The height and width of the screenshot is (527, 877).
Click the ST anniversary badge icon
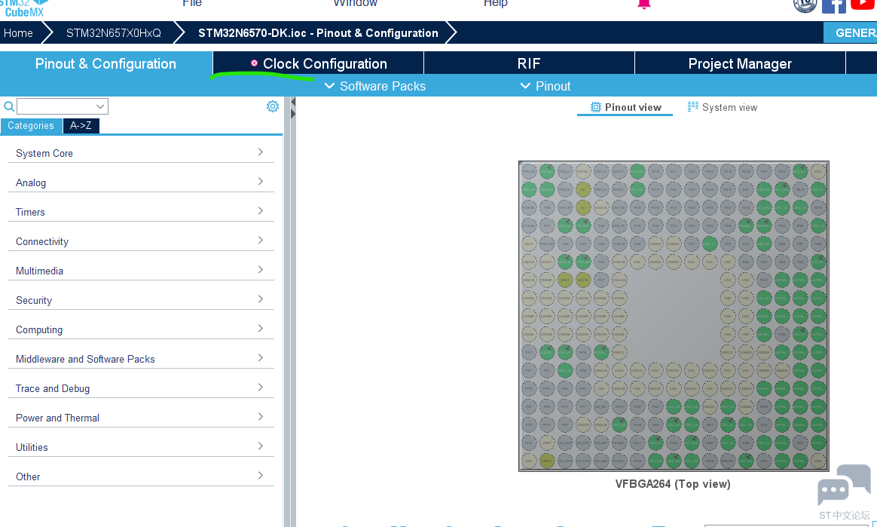(805, 5)
